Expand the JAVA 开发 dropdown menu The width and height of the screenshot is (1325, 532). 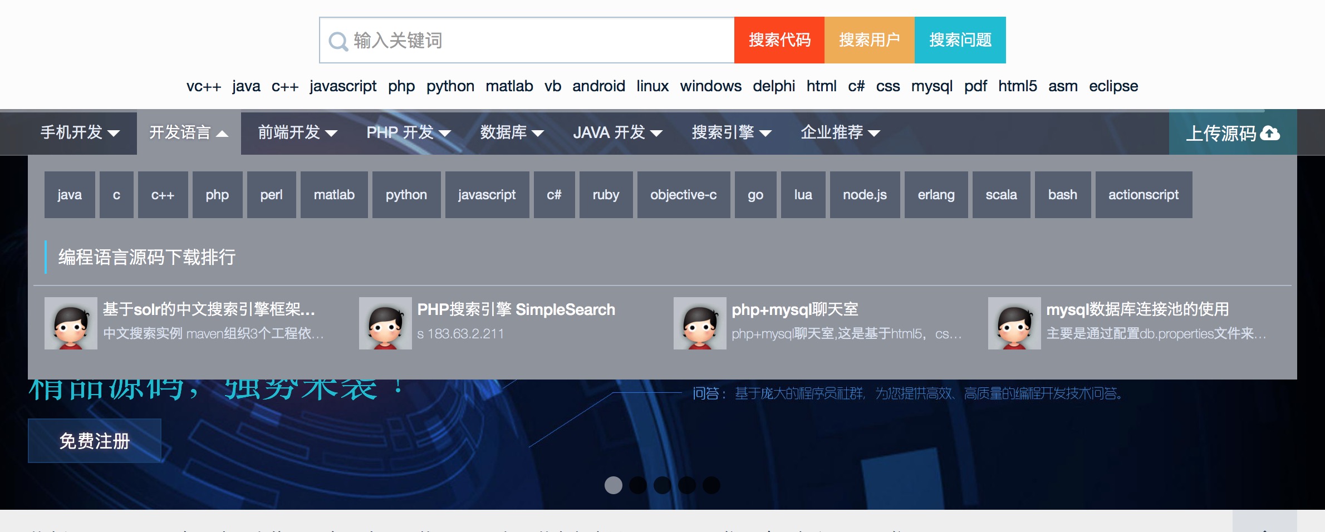(618, 132)
